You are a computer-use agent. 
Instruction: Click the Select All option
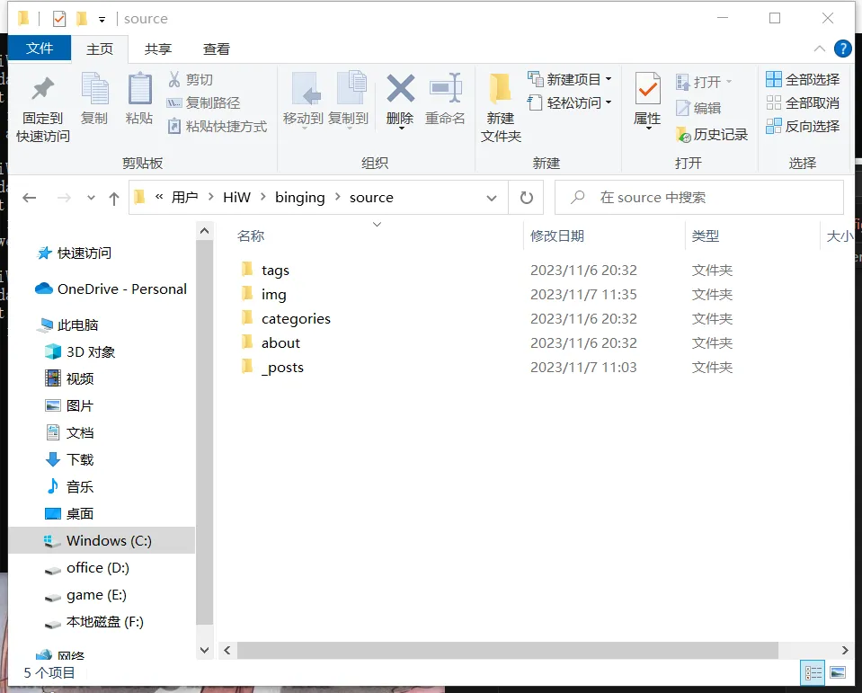click(x=803, y=79)
